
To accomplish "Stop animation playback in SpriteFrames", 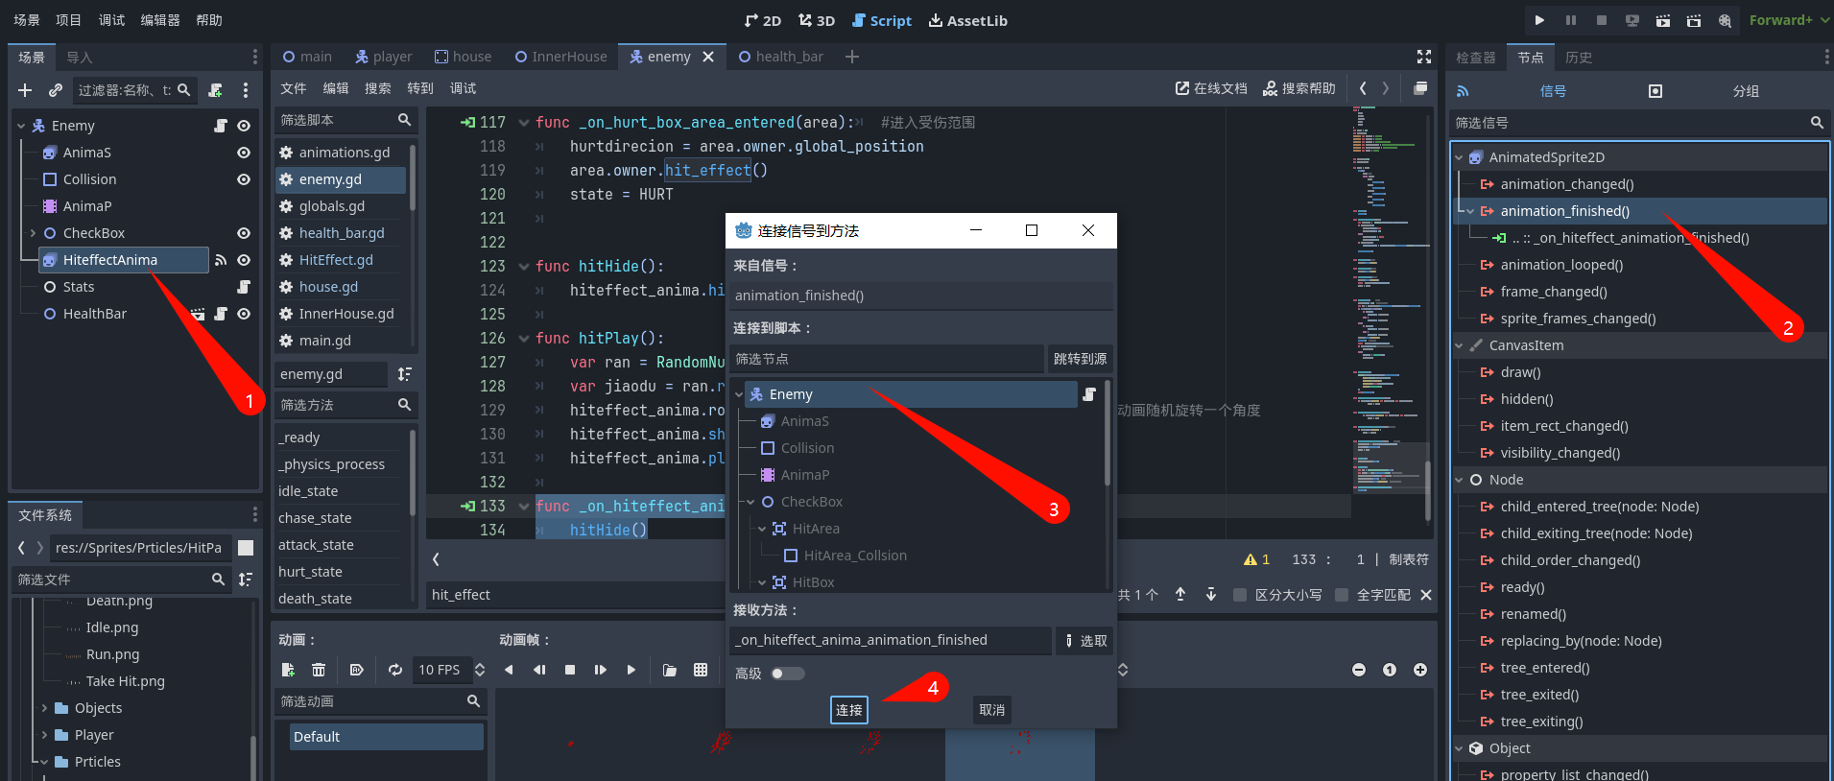I will coord(570,670).
